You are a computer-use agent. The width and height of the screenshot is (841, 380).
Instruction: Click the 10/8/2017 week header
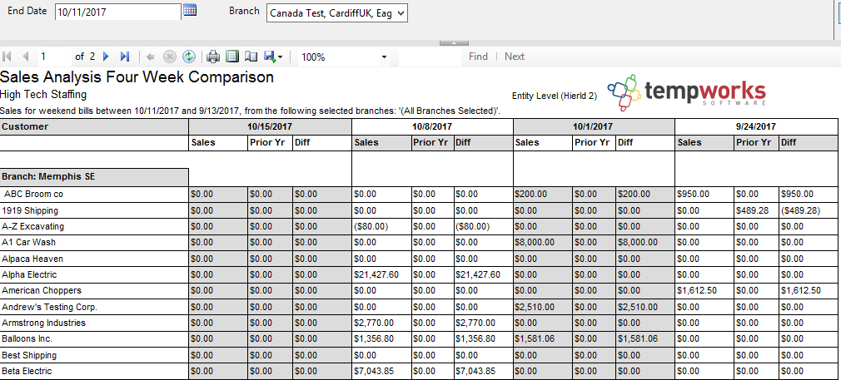click(433, 126)
